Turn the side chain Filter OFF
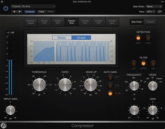Screen dimensions: 165x129 (134, 63)
